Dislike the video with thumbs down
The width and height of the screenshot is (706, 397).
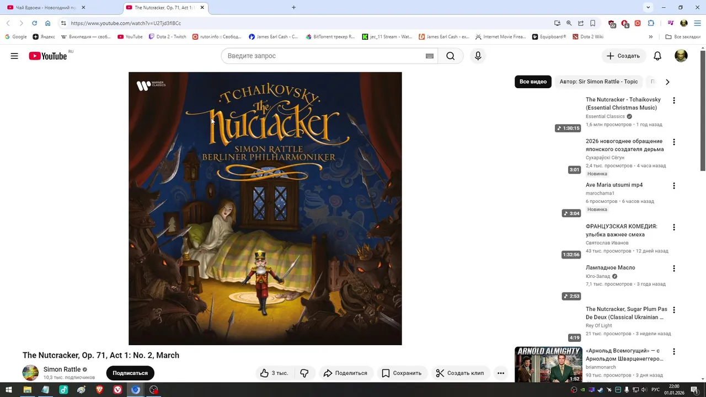(304, 373)
